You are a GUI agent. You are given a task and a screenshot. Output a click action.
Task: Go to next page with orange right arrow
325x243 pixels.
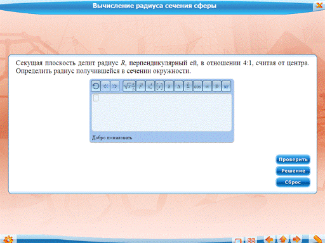[296, 239]
